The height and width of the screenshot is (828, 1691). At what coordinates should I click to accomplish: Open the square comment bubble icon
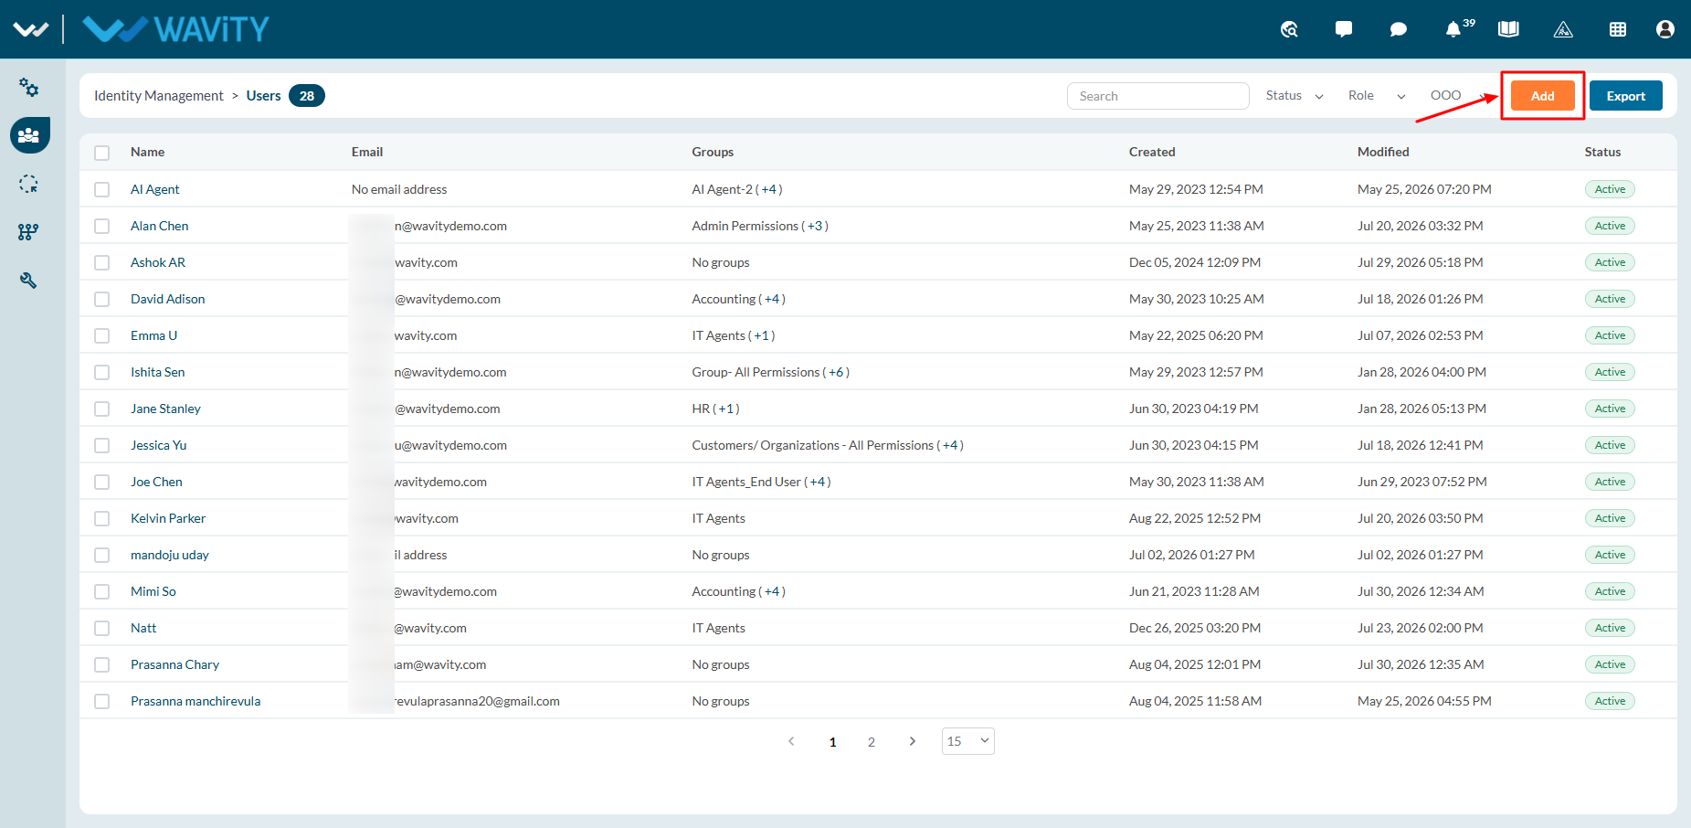(x=1344, y=29)
